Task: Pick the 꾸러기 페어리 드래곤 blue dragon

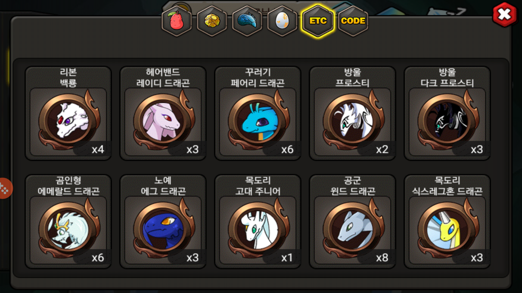Action: tap(258, 113)
